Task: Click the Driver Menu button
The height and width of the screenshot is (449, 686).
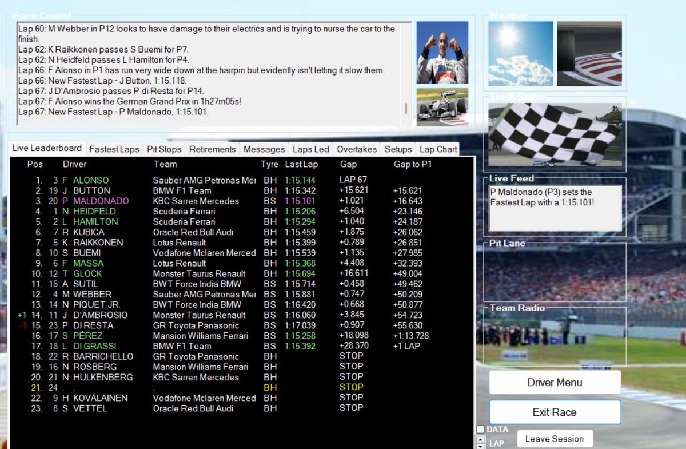Action: pyautogui.click(x=555, y=382)
